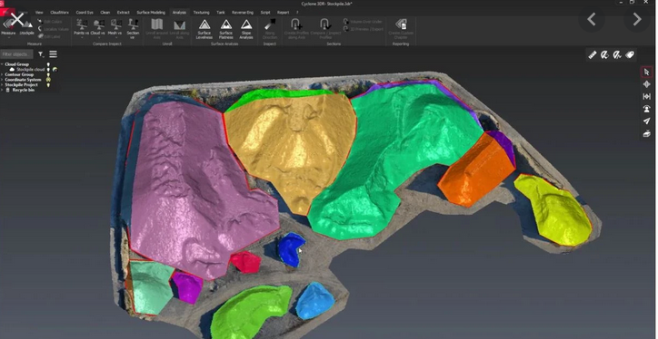Click the Volume Over Under command
The width and height of the screenshot is (658, 339).
pyautogui.click(x=363, y=22)
